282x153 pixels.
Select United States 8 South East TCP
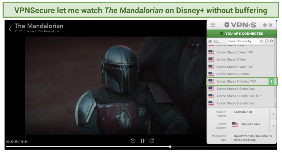point(241,96)
